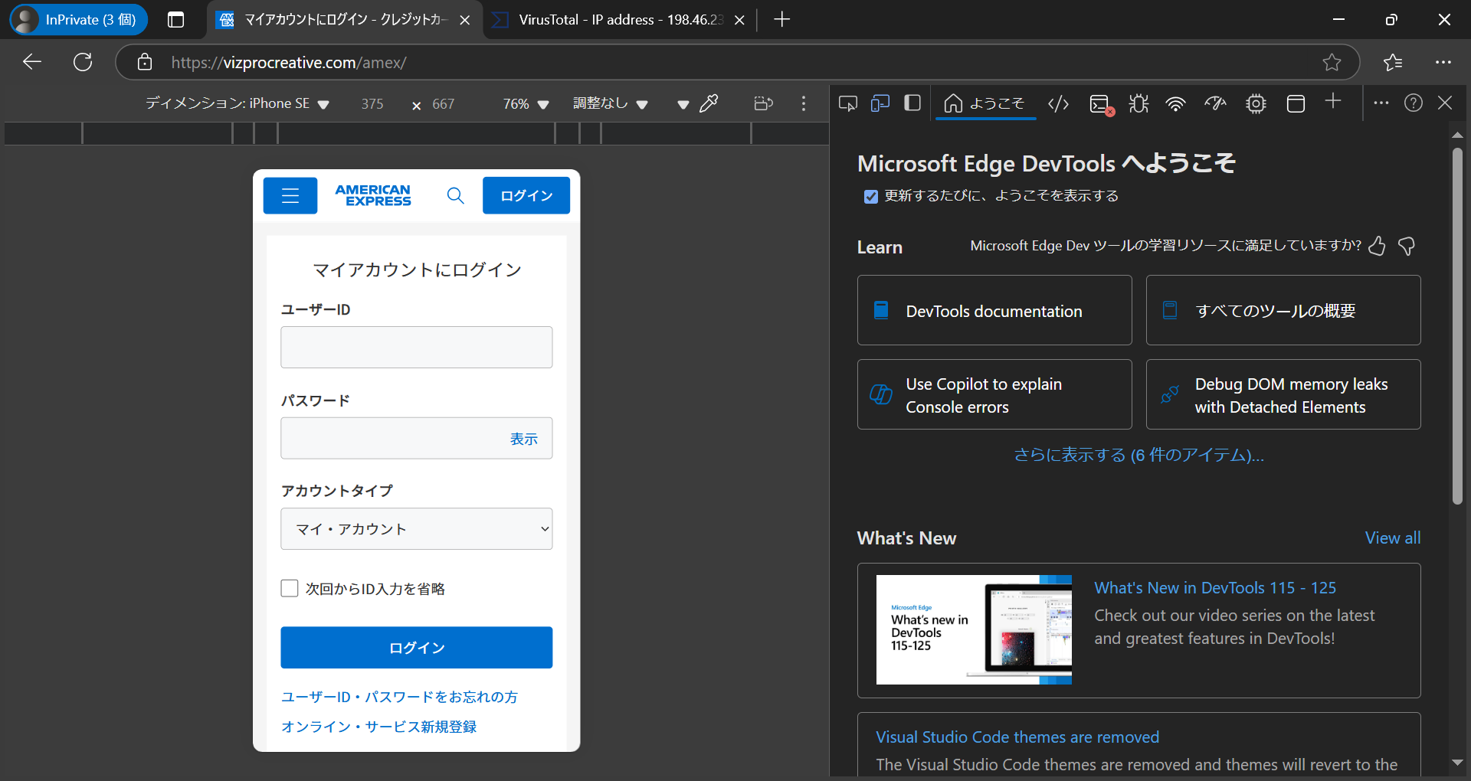Viewport: 1471px width, 781px height.
Task: Open Visual Studio Code themes are removed link
Action: tap(1017, 737)
